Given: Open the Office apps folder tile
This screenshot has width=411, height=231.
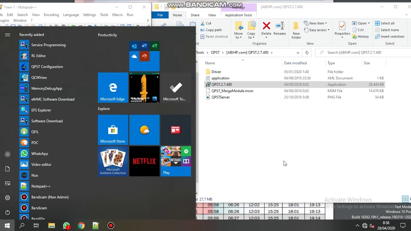Looking at the screenshot, I should pos(144,56).
